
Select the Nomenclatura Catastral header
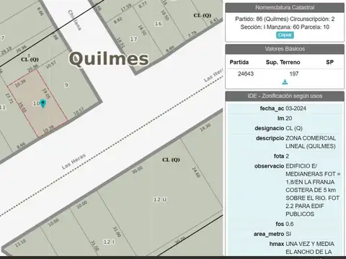coord(285,8)
